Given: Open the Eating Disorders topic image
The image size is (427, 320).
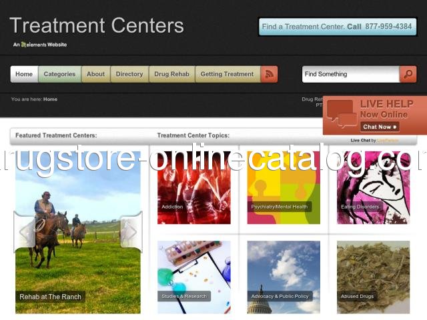Looking at the screenshot, I should click(x=374, y=188).
